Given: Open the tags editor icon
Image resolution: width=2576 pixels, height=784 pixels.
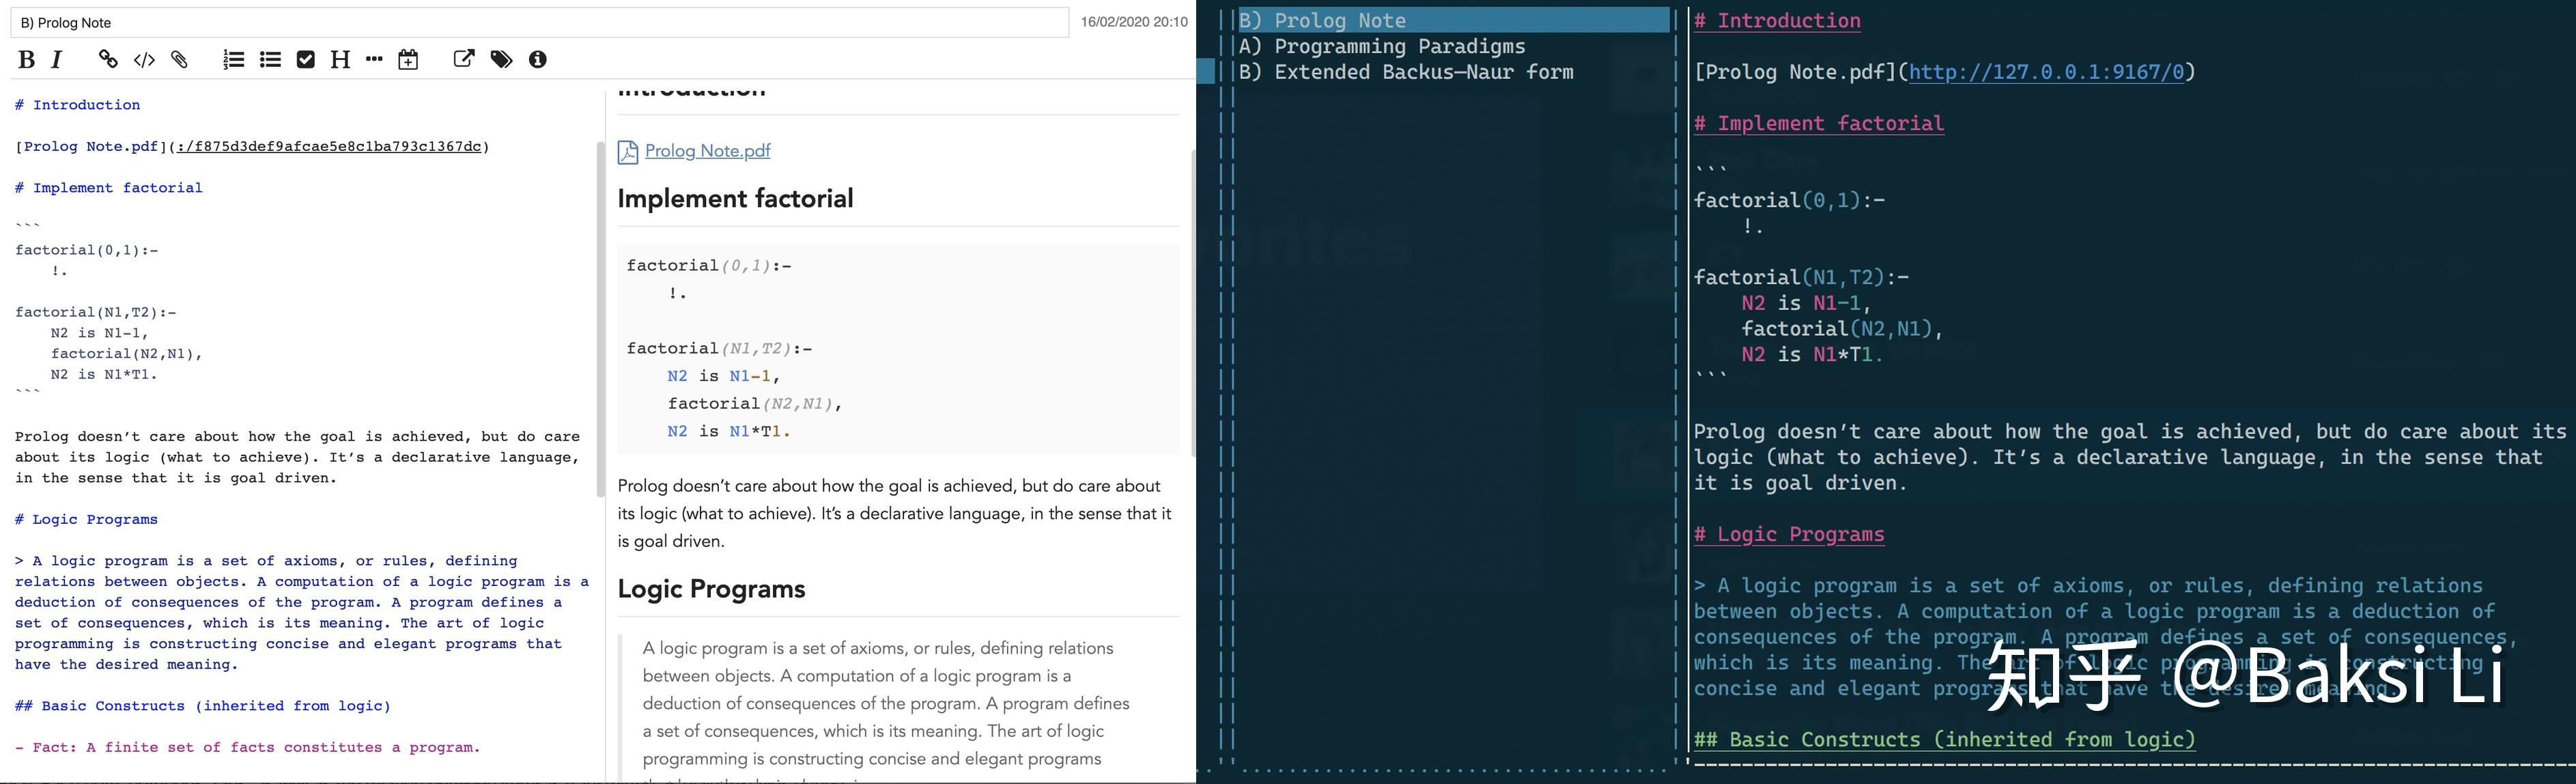Looking at the screenshot, I should 501,60.
